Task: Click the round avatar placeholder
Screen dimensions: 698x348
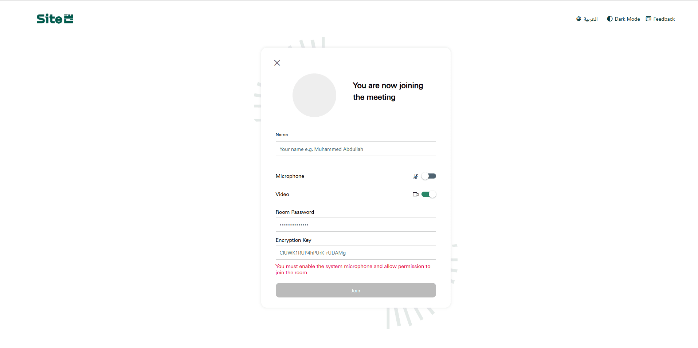Action: [314, 95]
